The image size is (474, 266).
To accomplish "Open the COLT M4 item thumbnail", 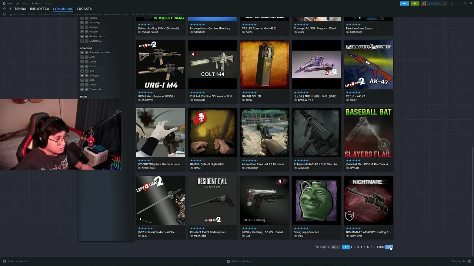I will (213, 65).
